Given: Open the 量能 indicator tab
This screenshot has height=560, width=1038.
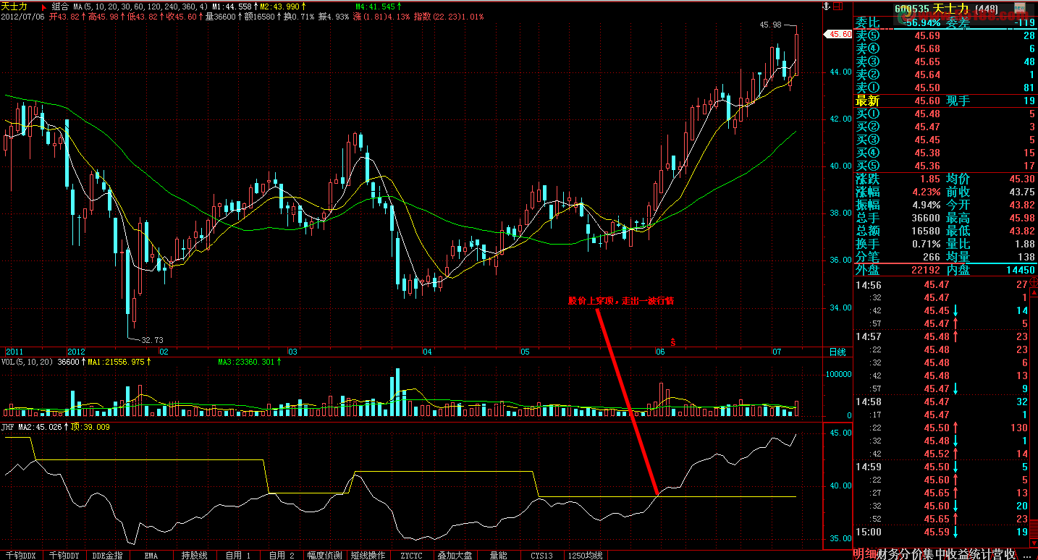Looking at the screenshot, I should (498, 555).
